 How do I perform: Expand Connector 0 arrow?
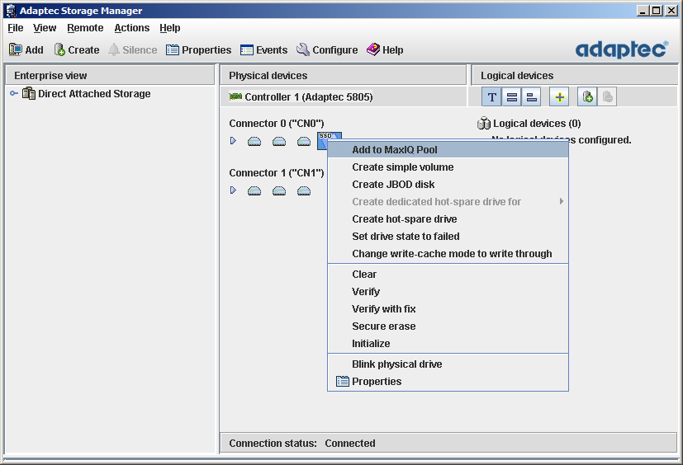click(233, 140)
